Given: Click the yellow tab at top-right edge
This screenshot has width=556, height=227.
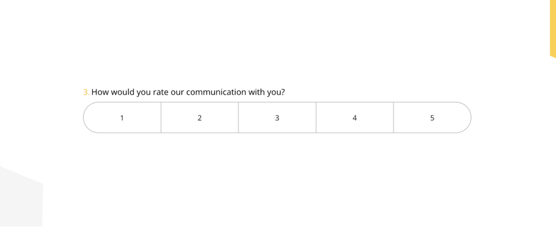Looking at the screenshot, I should [x=553, y=28].
